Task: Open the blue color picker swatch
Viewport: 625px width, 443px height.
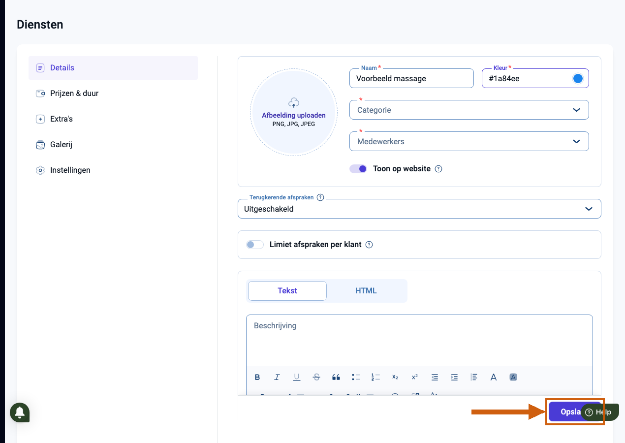Action: [x=578, y=78]
